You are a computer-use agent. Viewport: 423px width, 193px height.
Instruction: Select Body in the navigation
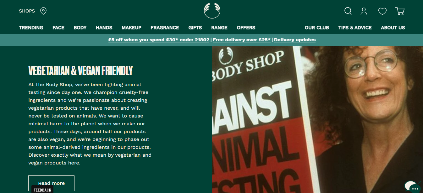[80, 28]
